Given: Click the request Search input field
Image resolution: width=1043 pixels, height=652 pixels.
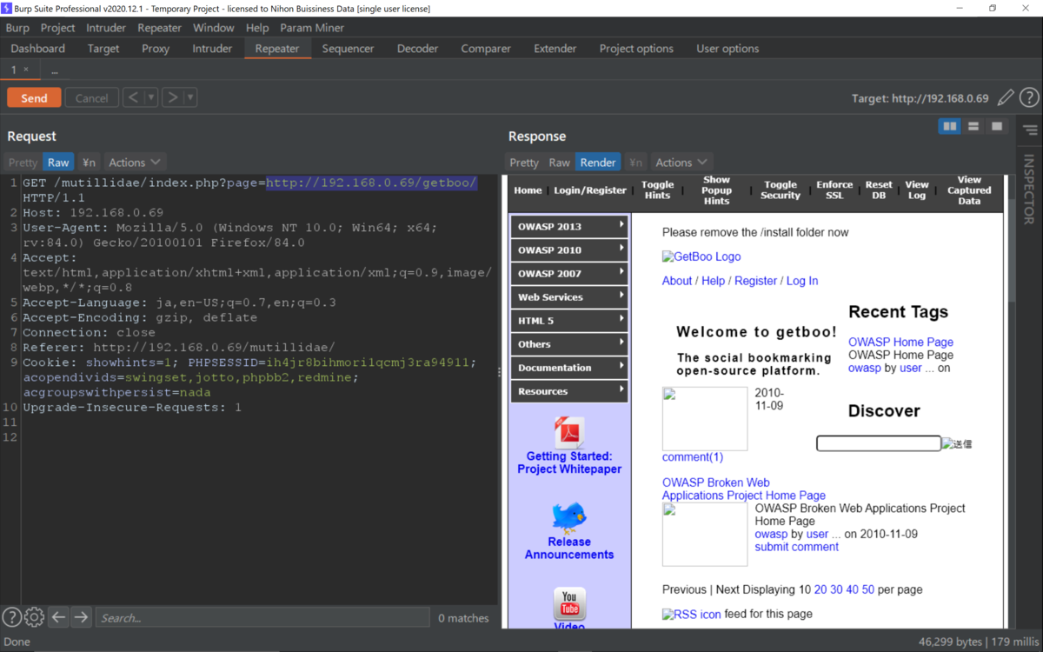Looking at the screenshot, I should (262, 617).
